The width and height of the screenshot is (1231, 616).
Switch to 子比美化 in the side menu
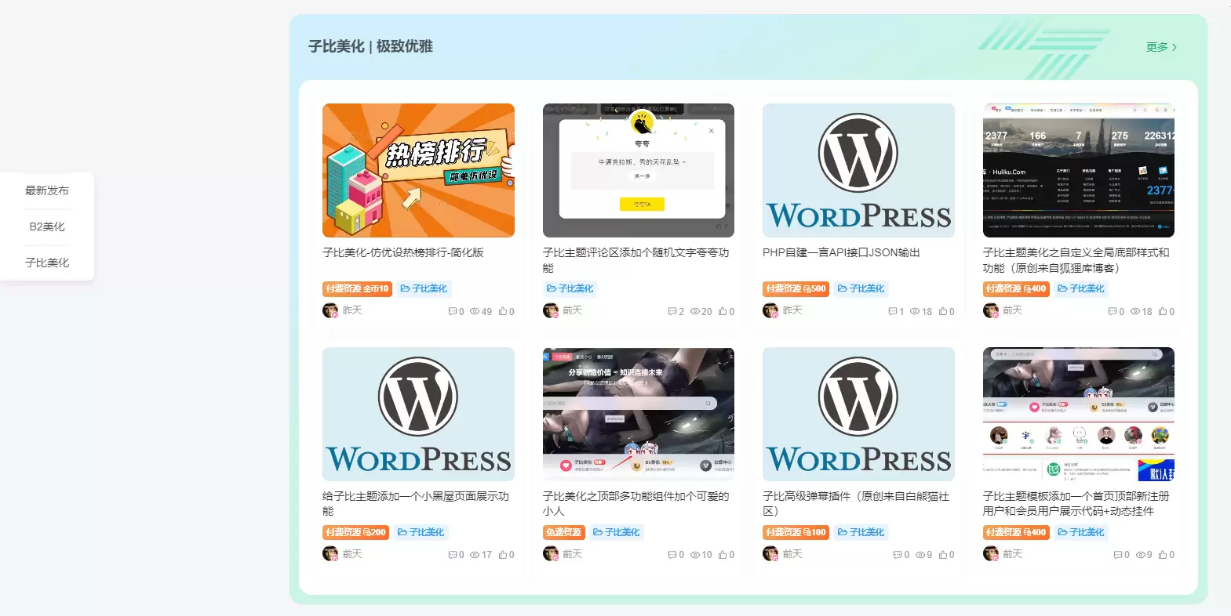click(47, 263)
